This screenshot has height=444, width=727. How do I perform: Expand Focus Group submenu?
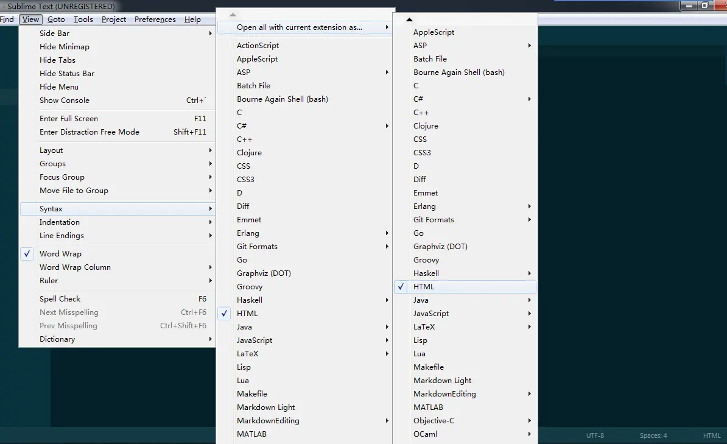click(118, 178)
